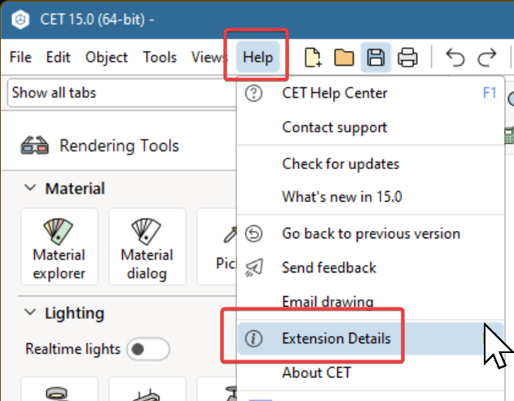Click the question mark help icon
This screenshot has height=401, width=514.
[x=253, y=94]
